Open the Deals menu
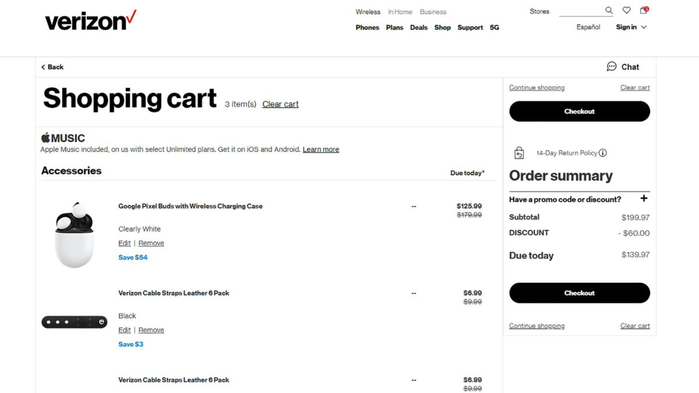 418,27
